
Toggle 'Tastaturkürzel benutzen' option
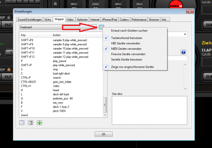pyautogui.click(x=126, y=38)
